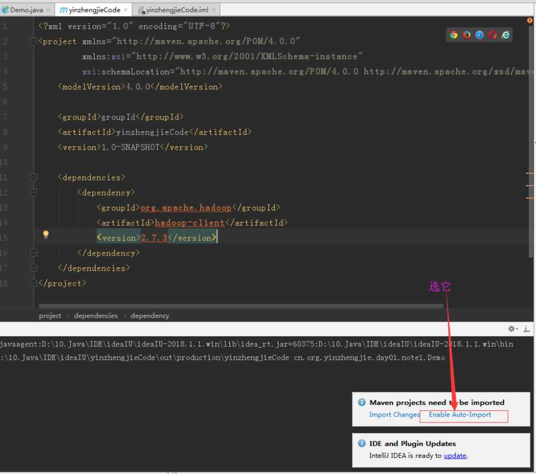
Task: Click the Maven notification info icon
Action: [362, 402]
